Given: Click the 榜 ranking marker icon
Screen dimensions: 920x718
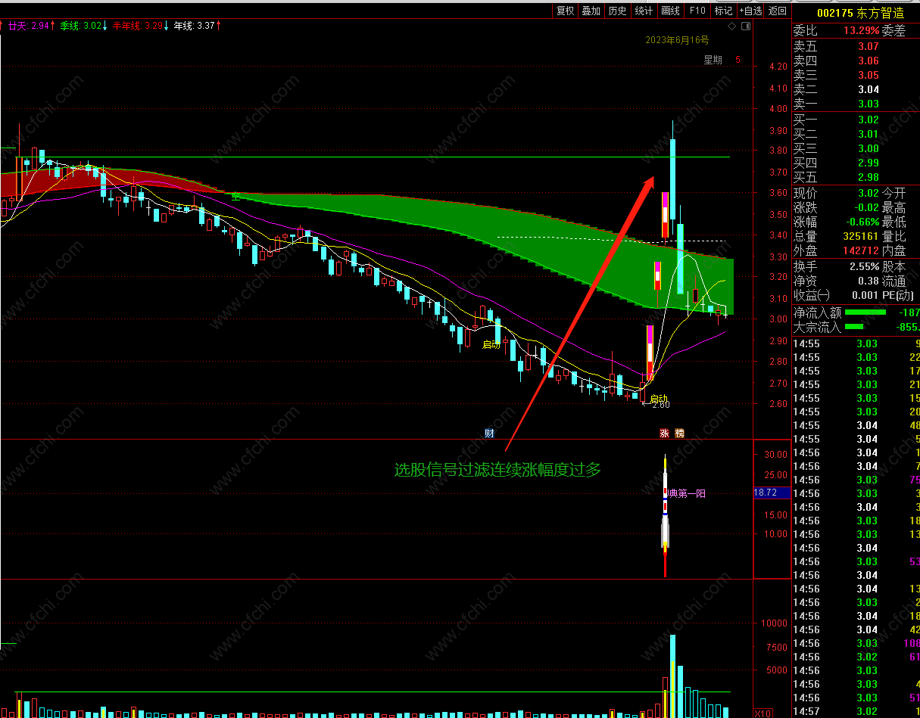Looking at the screenshot, I should click(679, 434).
